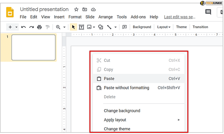Open the 'Last edit was' link
The width and height of the screenshot is (224, 134).
tap(180, 17)
